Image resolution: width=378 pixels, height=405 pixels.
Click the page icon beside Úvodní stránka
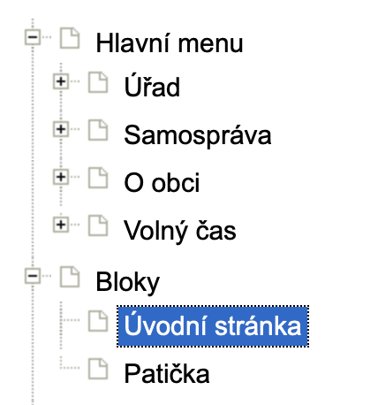pyautogui.click(x=98, y=321)
